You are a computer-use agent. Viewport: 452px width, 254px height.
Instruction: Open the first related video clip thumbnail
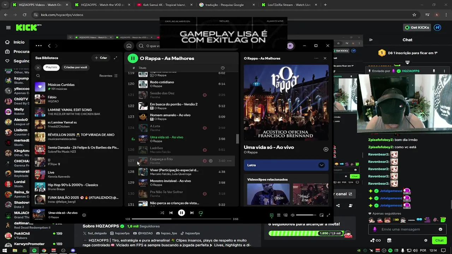268,194
